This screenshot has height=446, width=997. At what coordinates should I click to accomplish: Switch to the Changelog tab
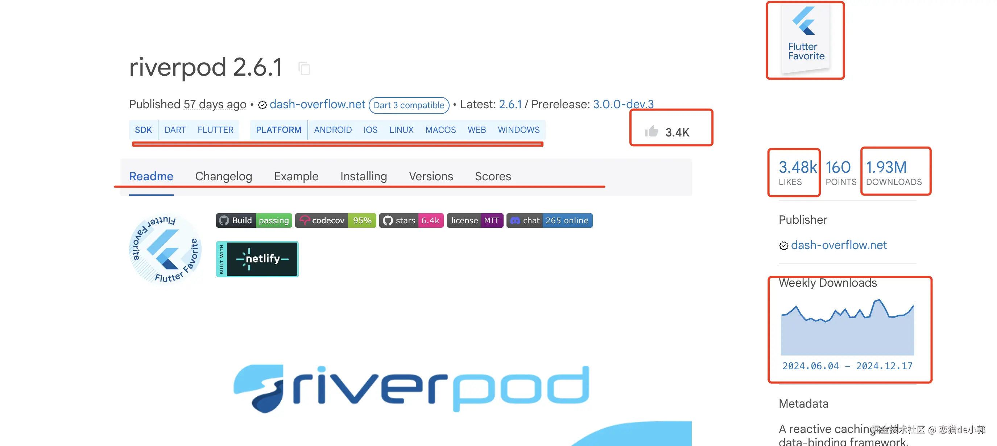223,176
